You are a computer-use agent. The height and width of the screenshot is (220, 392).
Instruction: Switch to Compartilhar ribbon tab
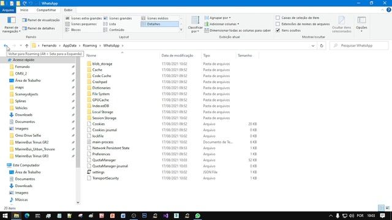47,10
